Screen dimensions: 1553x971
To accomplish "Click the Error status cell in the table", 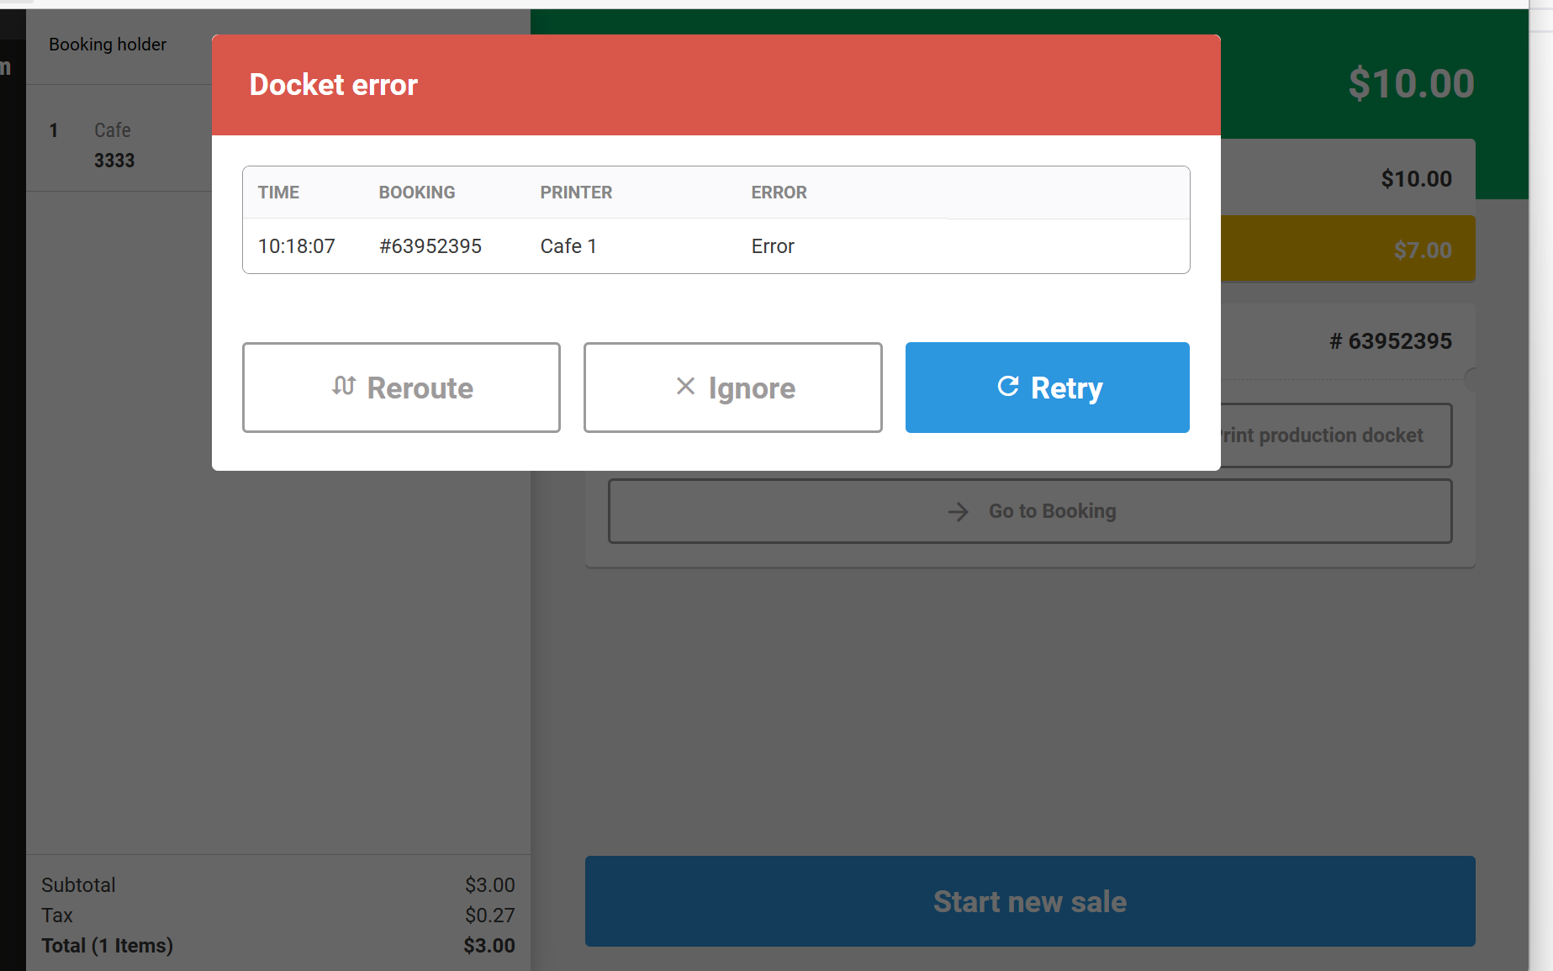I will (x=773, y=246).
